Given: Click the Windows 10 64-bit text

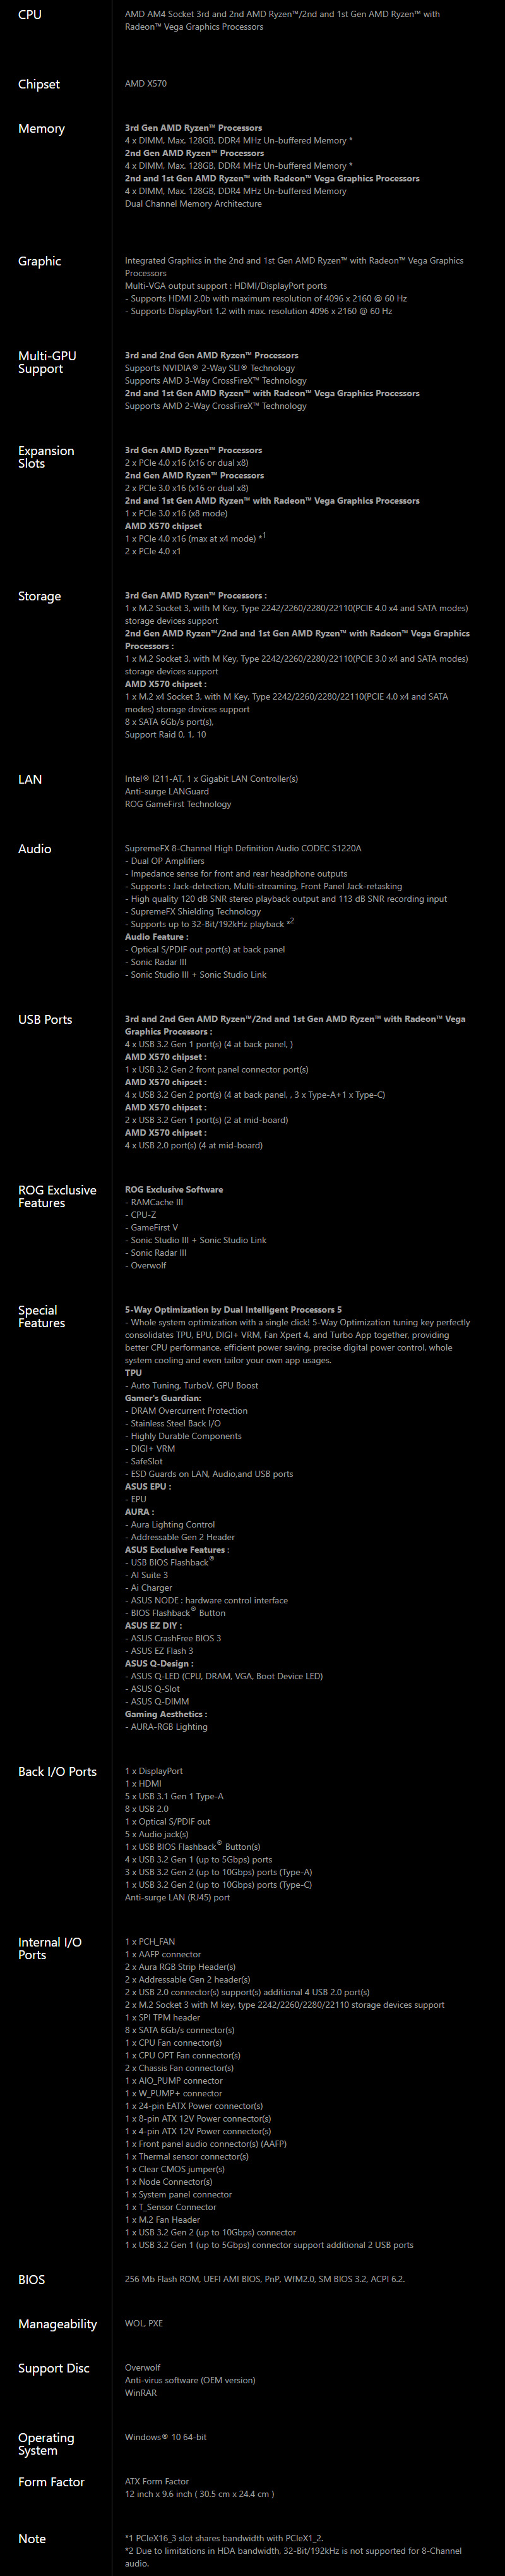Looking at the screenshot, I should 165,2437.
